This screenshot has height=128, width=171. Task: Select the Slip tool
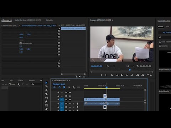coord(46,98)
